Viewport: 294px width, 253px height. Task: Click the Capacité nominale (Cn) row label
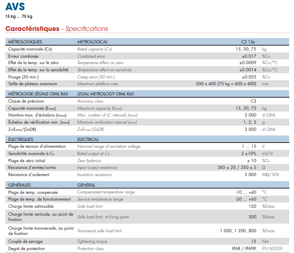[30, 49]
